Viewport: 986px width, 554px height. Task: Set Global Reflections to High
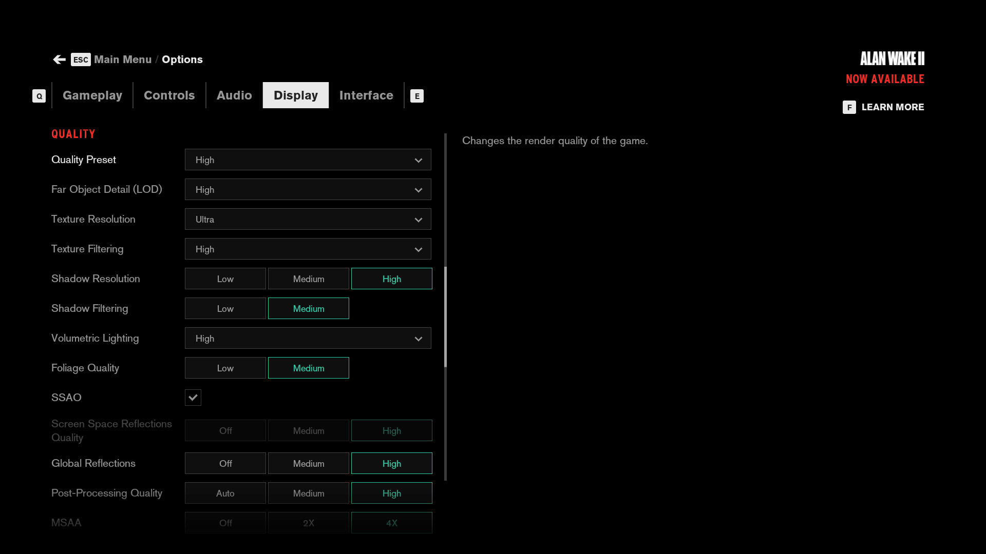(x=392, y=463)
